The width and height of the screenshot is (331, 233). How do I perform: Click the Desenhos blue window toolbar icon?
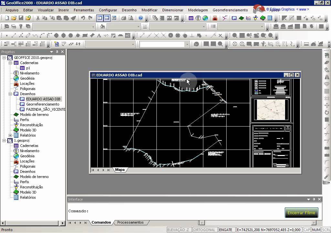[234, 18]
